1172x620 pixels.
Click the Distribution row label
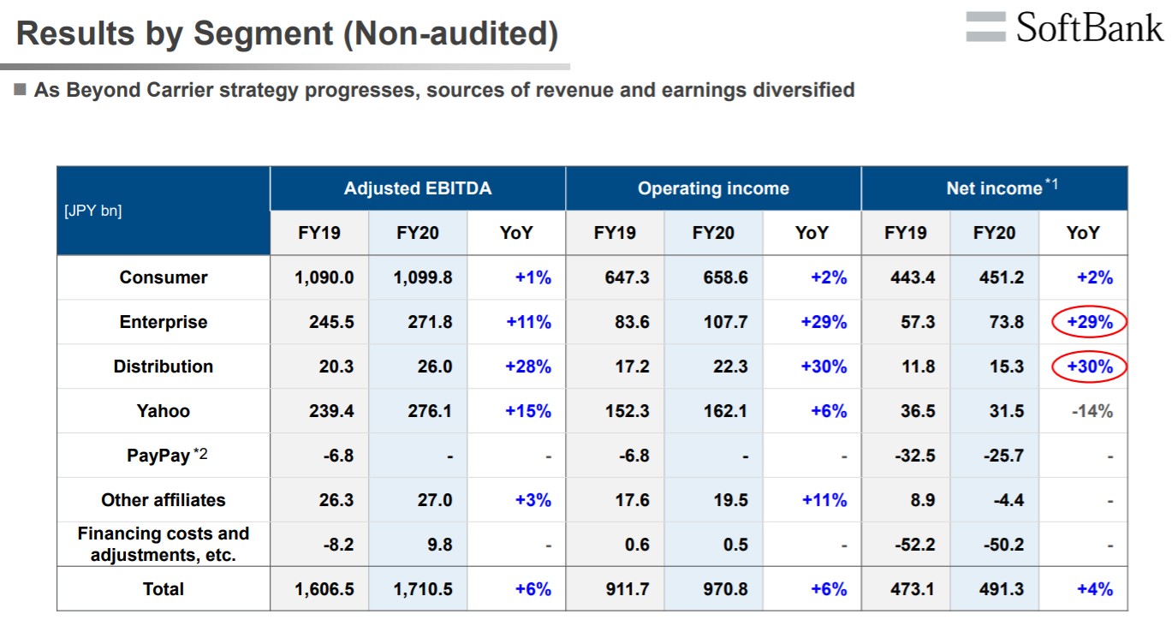(163, 367)
